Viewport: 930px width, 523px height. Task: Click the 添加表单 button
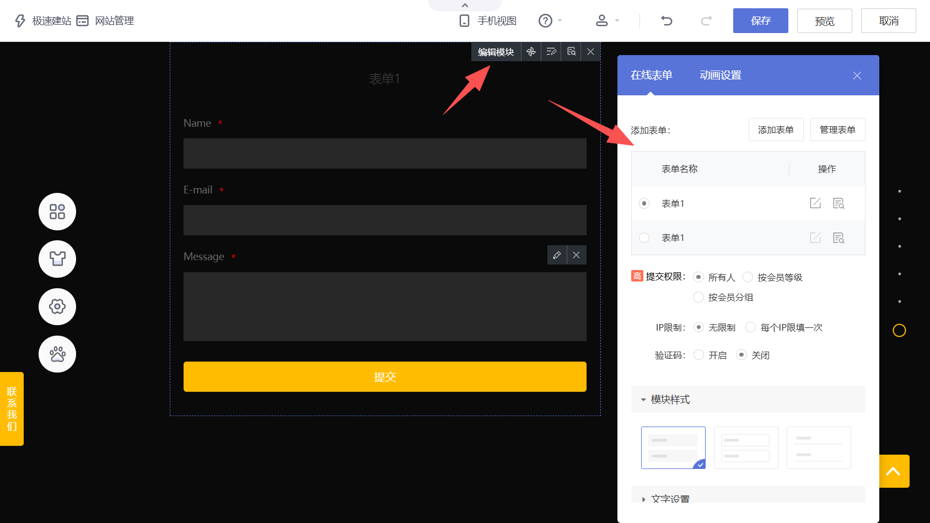point(776,130)
